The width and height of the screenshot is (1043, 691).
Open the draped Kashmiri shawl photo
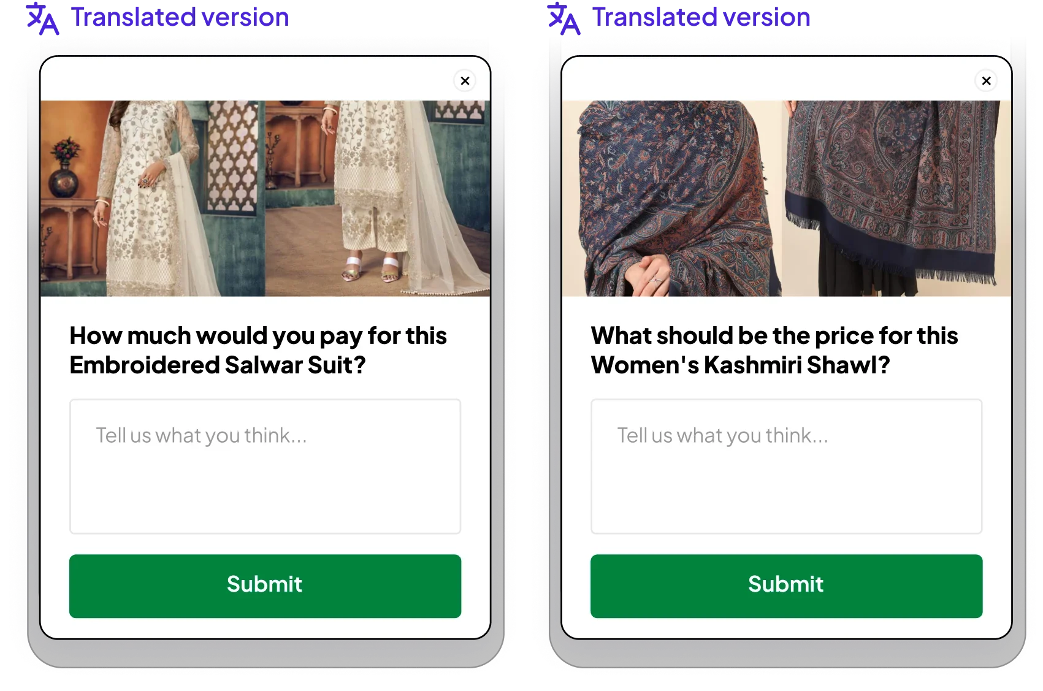coord(671,198)
